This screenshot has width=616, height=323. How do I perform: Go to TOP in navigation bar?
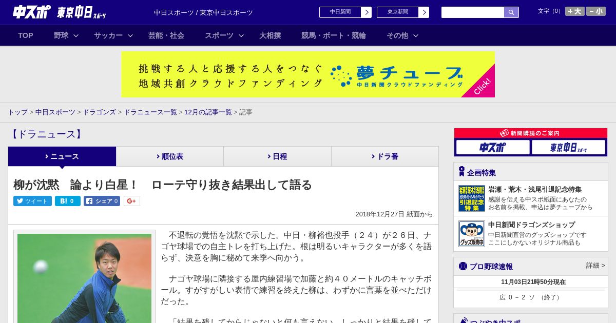pos(26,35)
